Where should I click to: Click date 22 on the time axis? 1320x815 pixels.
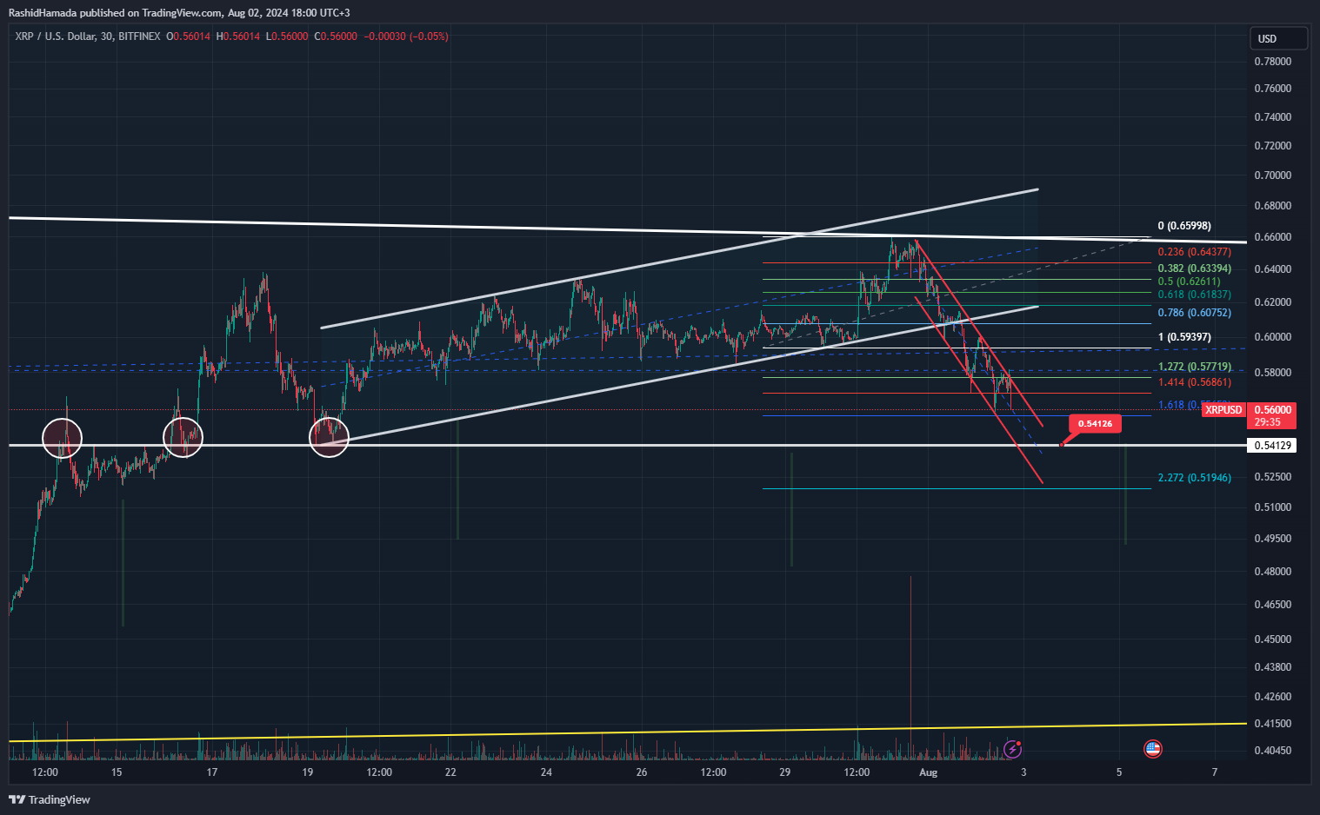pos(450,772)
